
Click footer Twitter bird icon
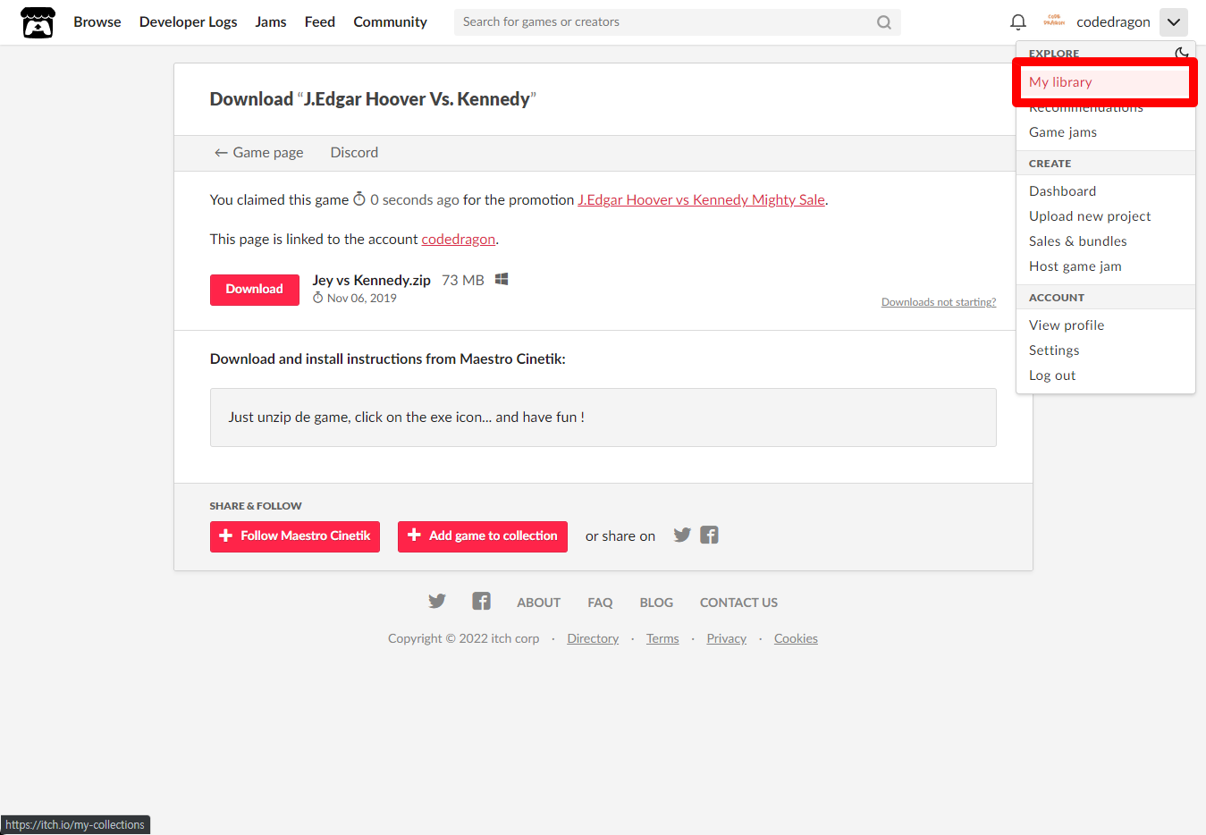tap(437, 601)
